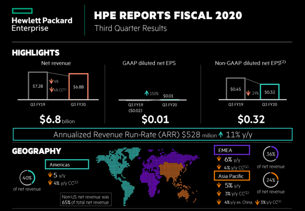The height and width of the screenshot is (211, 305).
Task: Click the down arrow beside EMEA '6% y/y'
Action: (x=219, y=159)
